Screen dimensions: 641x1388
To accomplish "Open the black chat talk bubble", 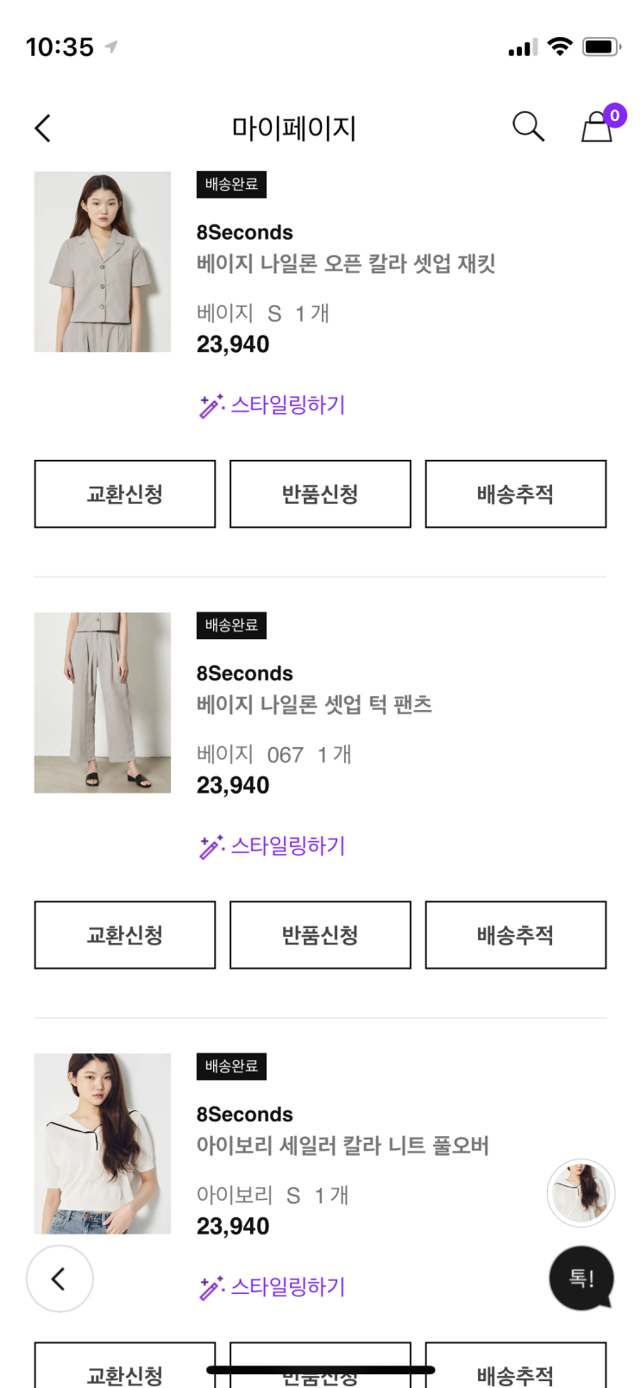I will [x=581, y=1278].
